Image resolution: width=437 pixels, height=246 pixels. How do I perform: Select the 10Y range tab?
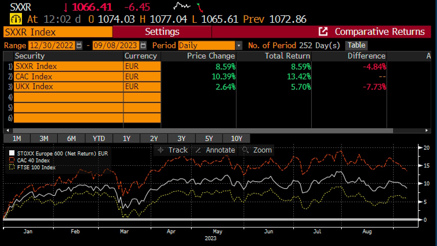coord(236,138)
